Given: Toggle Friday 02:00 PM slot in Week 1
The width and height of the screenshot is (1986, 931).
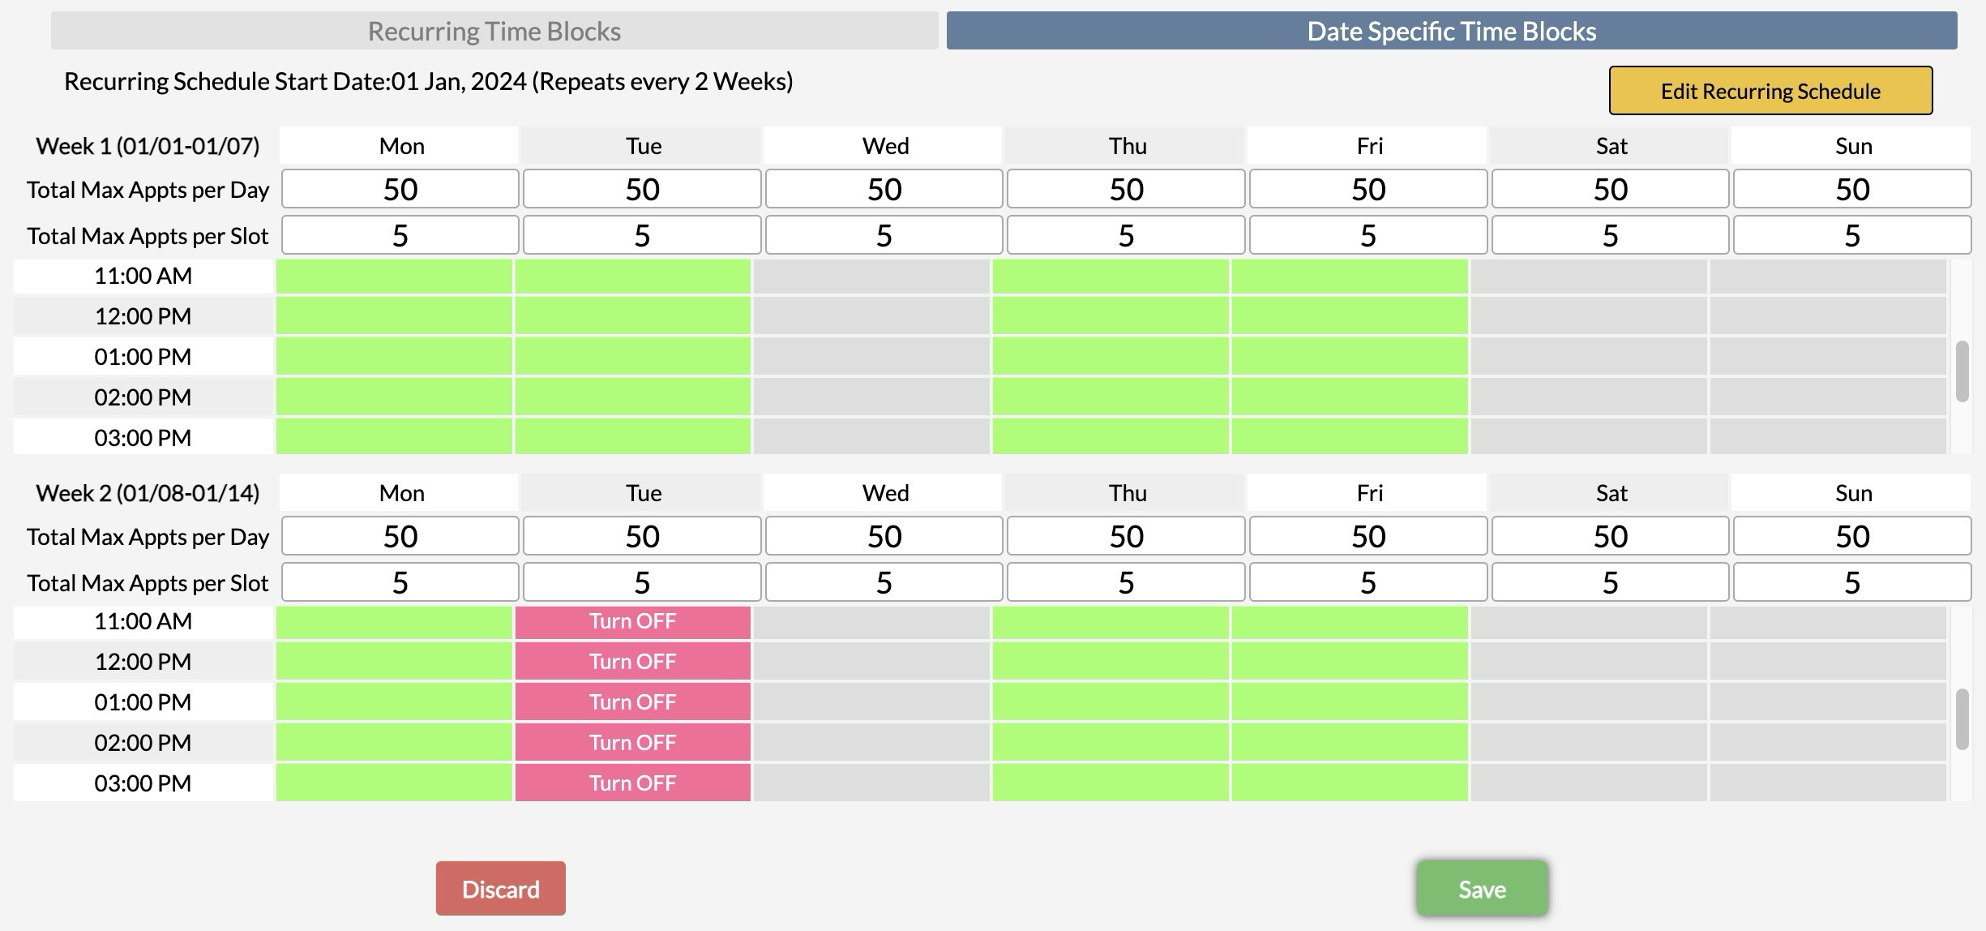Looking at the screenshot, I should tap(1348, 397).
